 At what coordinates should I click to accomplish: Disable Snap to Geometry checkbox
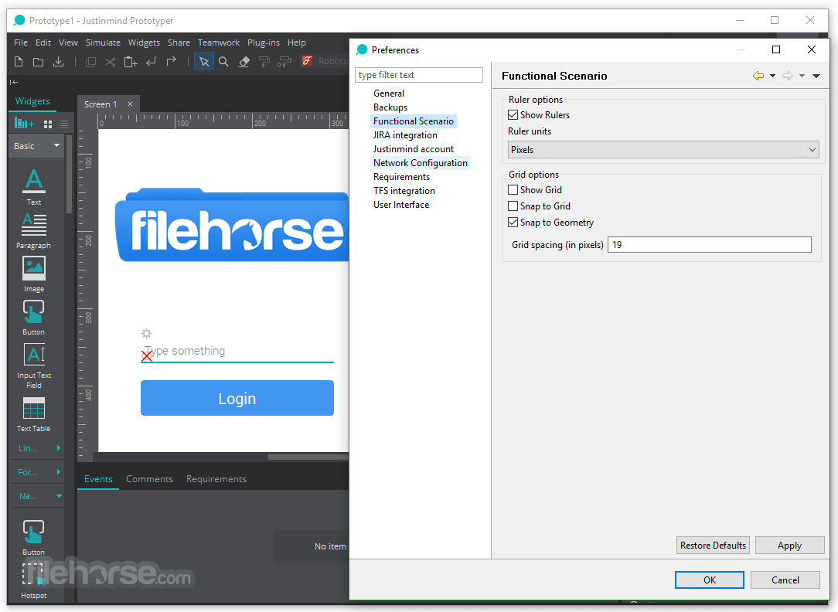513,222
